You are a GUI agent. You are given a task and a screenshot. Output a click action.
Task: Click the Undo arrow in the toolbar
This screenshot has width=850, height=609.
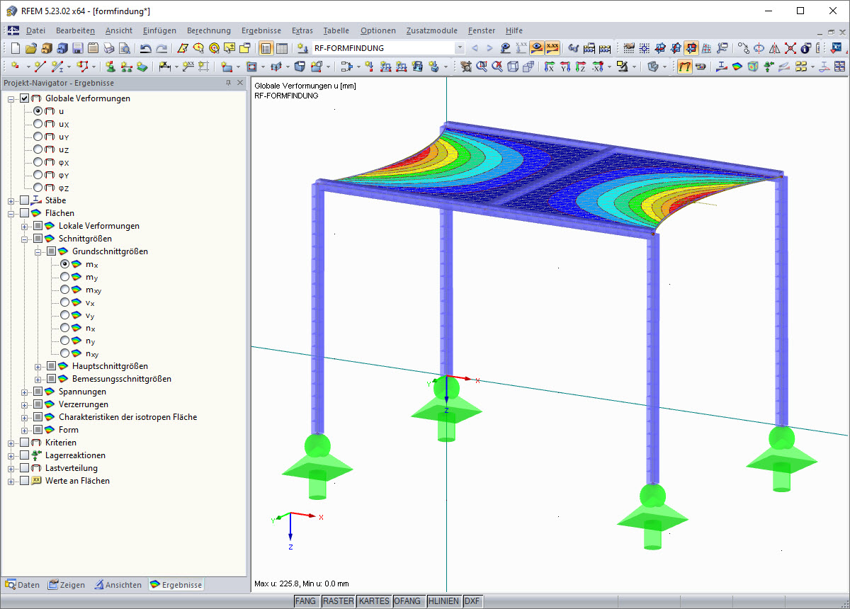click(145, 48)
